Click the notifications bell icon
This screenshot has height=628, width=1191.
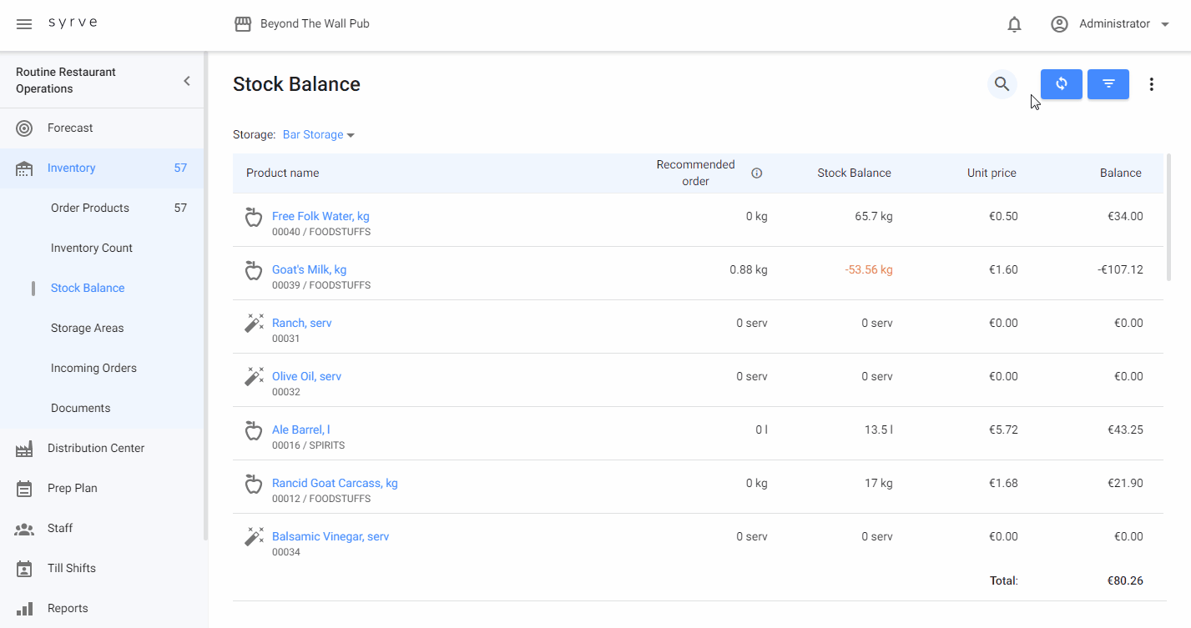pyautogui.click(x=1014, y=24)
